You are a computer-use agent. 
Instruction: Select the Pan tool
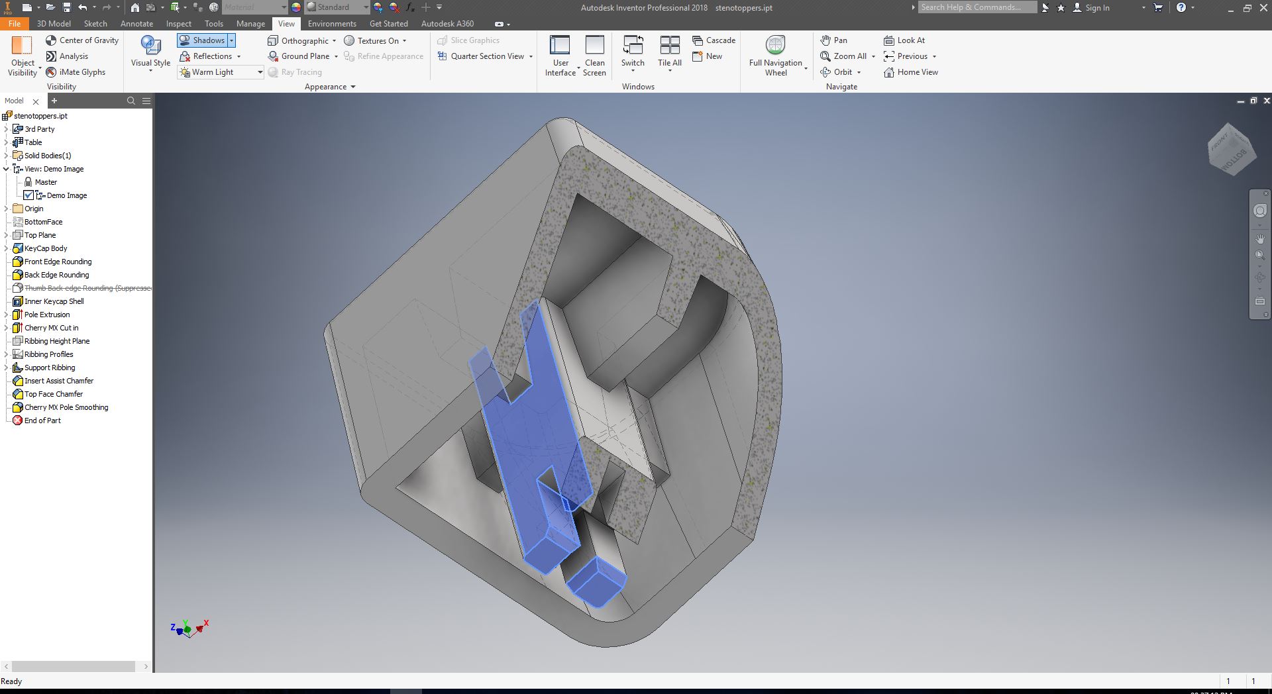[x=833, y=40]
